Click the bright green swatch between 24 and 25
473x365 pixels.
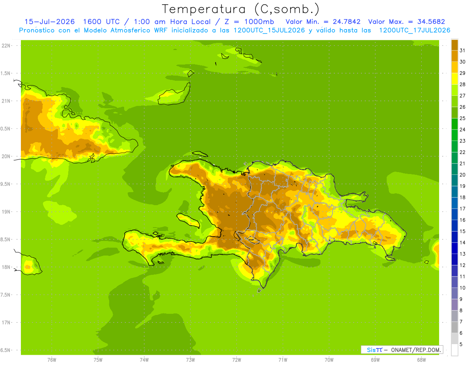[x=454, y=124]
